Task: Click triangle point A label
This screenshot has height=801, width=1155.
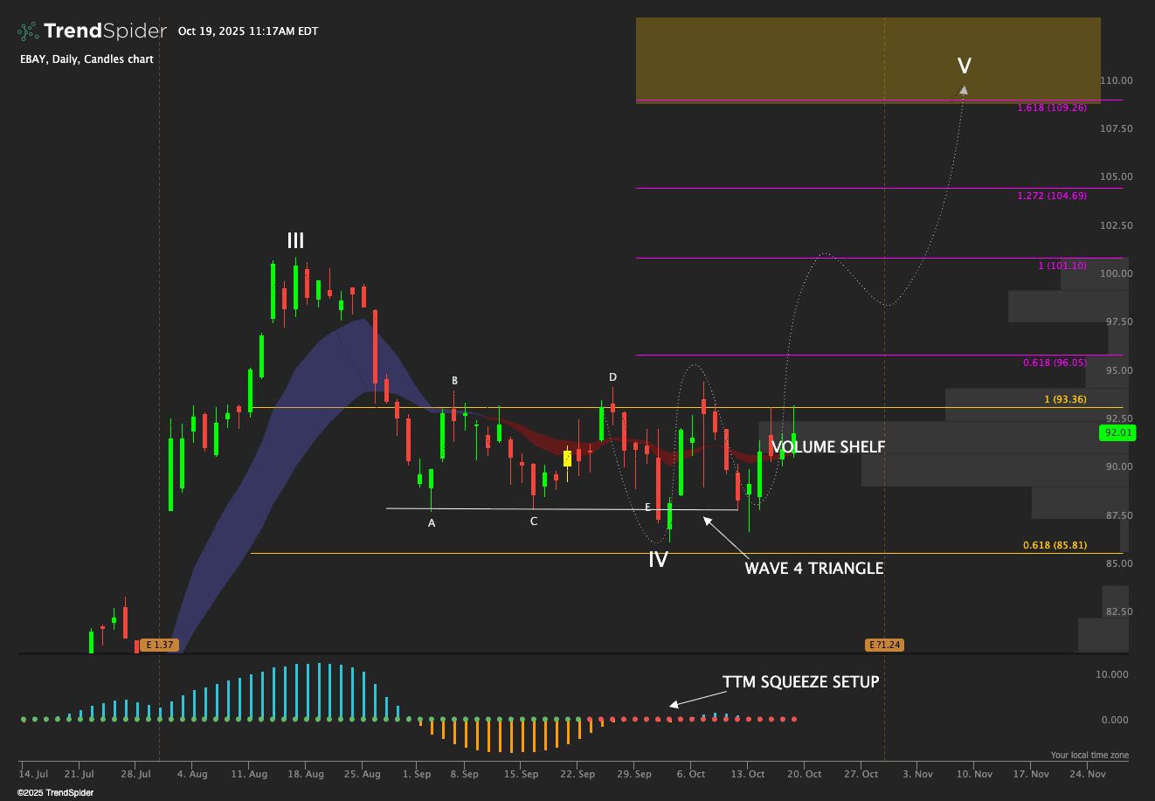Action: (x=431, y=523)
